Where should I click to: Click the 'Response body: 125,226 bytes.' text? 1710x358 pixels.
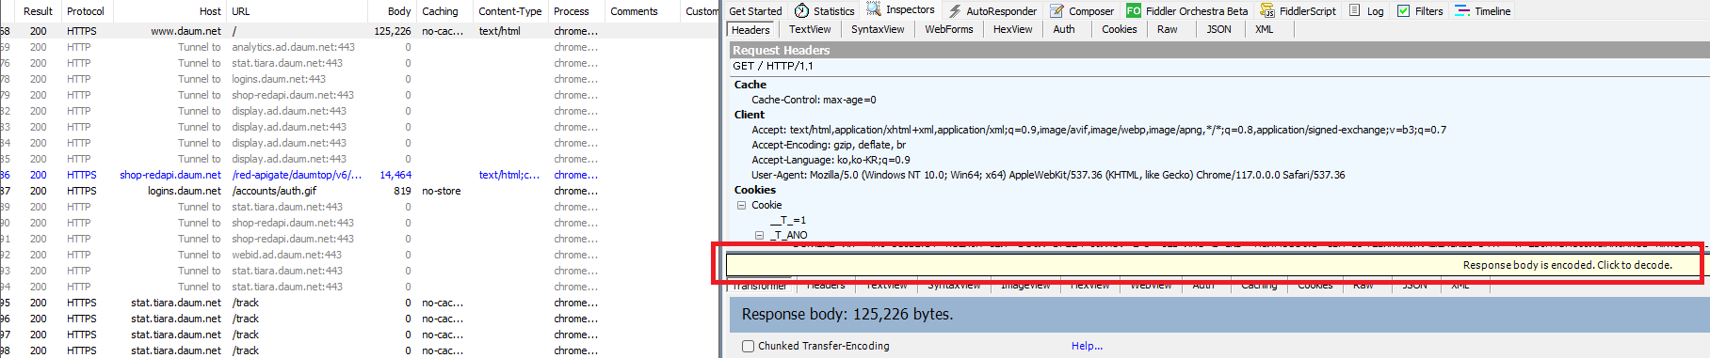coord(847,314)
